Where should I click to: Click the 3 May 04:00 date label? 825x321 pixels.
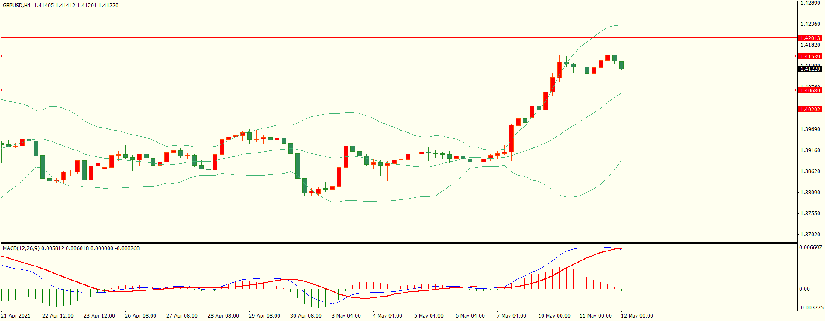point(346,315)
